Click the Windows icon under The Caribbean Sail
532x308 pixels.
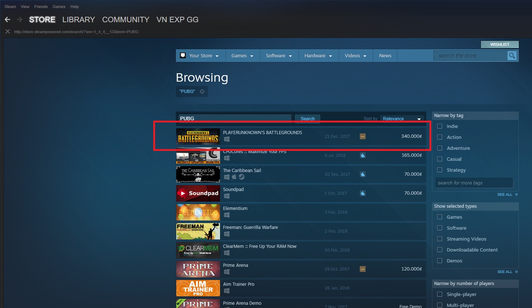click(227, 177)
